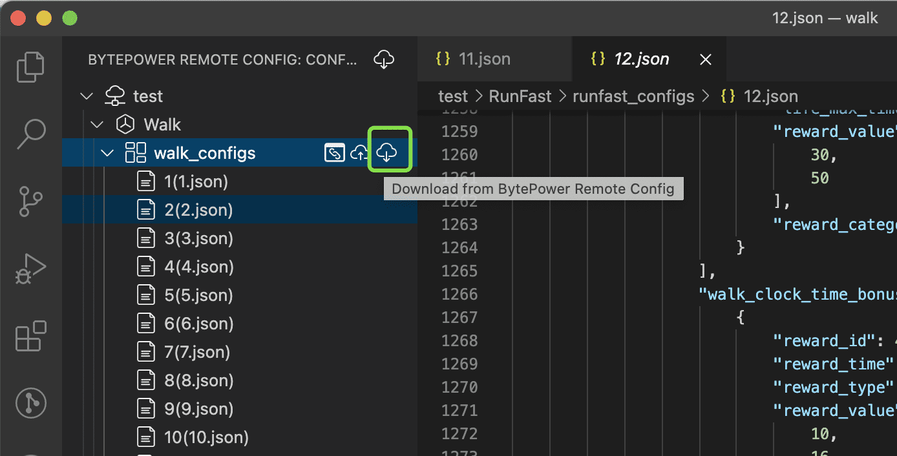Click the "reward_time" key in editor
This screenshot has width=897, height=456.
(x=835, y=364)
